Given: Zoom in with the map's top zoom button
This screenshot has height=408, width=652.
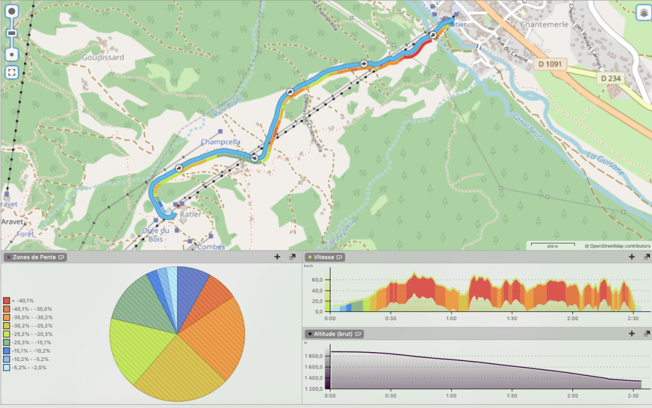Looking at the screenshot, I should click(11, 13).
